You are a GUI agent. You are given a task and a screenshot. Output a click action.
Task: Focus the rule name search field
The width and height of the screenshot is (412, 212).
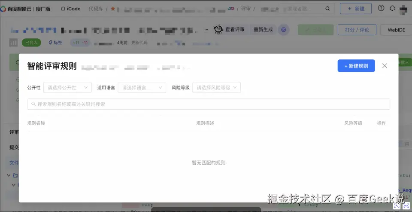[x=209, y=104]
